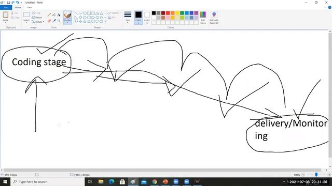Click Edit with Paint 3D
This screenshot has height=186, width=332.
coord(214,18)
